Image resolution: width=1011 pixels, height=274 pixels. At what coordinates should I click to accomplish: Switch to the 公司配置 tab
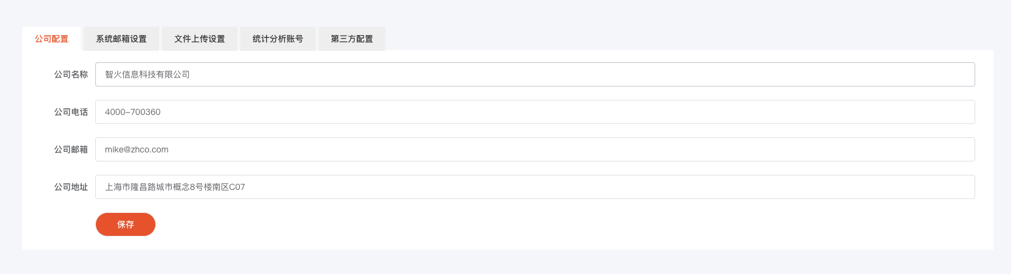point(52,39)
